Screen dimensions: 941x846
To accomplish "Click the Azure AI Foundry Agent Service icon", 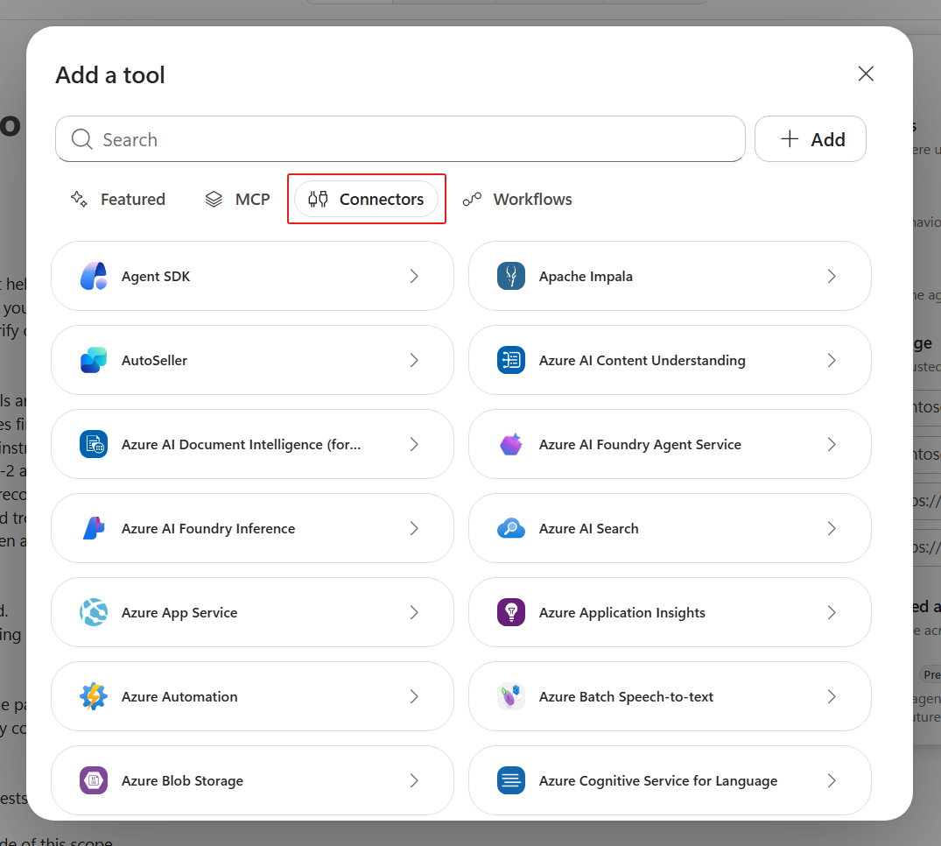I will [511, 444].
